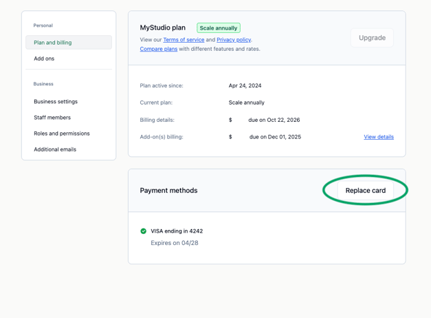
Task: Click the Payment methods heading
Action: (x=168, y=191)
